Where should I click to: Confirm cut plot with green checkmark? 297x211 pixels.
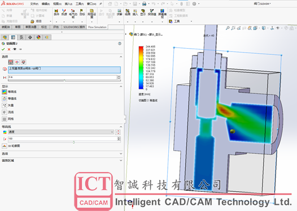tap(3, 49)
